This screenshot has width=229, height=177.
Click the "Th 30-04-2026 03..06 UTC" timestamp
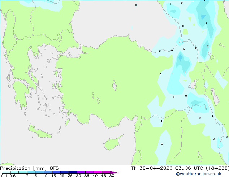(167, 168)
